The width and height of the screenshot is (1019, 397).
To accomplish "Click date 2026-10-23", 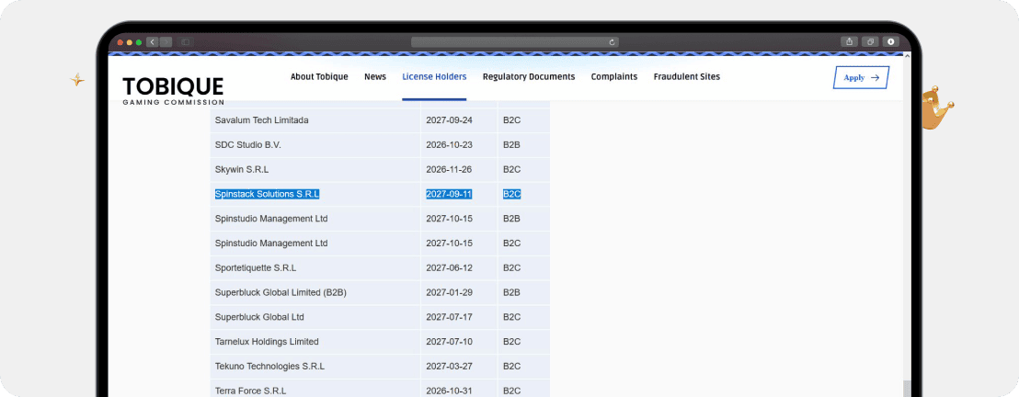I will pyautogui.click(x=449, y=145).
